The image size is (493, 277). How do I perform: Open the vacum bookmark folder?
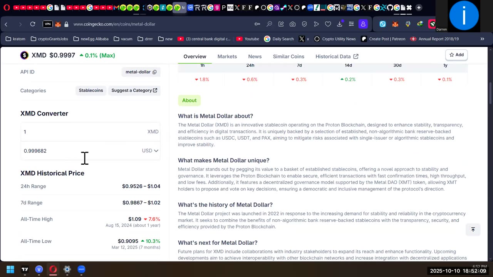click(123, 39)
